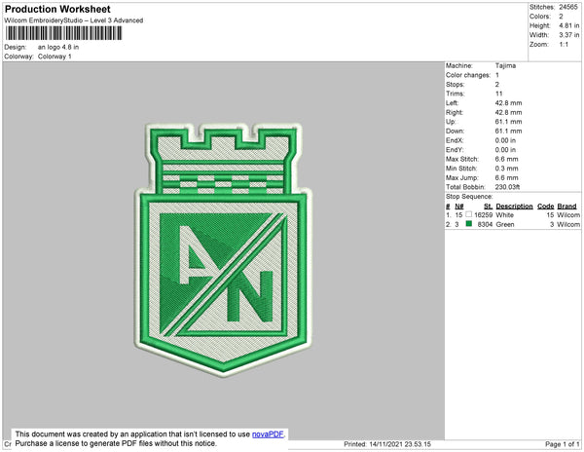Click the Total Bobbin value '230.03ft'
This screenshot has height=452, width=584.
[x=507, y=187]
